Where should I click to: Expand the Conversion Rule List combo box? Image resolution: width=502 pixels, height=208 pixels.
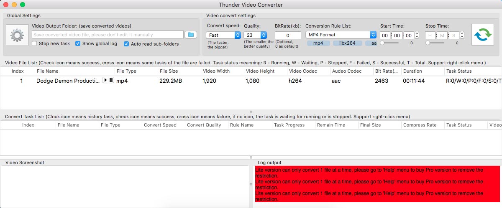[341, 35]
